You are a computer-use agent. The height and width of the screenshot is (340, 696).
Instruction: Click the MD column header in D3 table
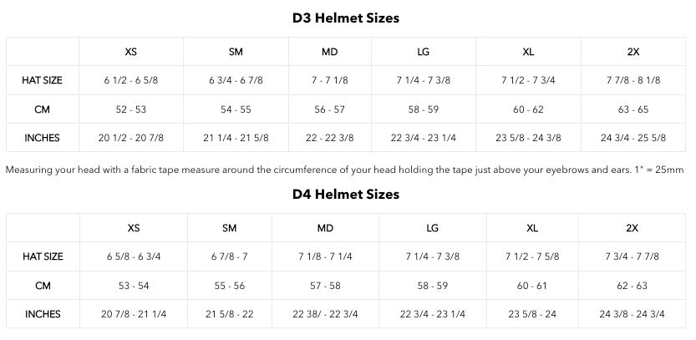click(x=330, y=52)
